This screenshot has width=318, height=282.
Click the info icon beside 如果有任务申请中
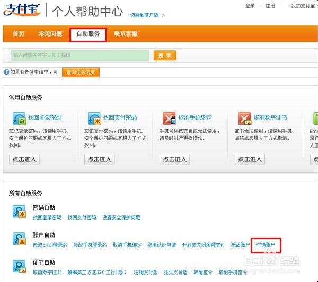[6, 72]
